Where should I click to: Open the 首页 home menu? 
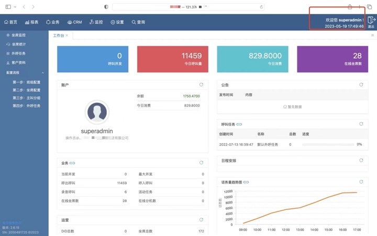[x=11, y=22]
